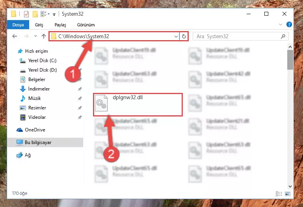Image resolution: width=303 pixels, height=207 pixels.
Task: Click the vertical scrollbar thumb
Action: [290, 60]
